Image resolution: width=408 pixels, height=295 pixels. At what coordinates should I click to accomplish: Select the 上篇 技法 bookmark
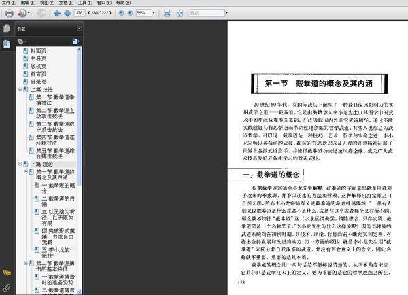(41, 90)
